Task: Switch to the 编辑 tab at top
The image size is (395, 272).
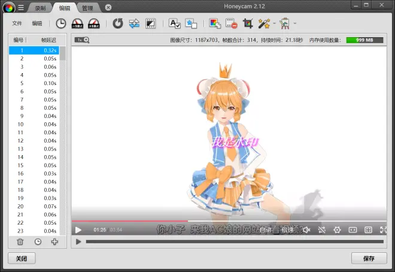Action: tap(65, 8)
